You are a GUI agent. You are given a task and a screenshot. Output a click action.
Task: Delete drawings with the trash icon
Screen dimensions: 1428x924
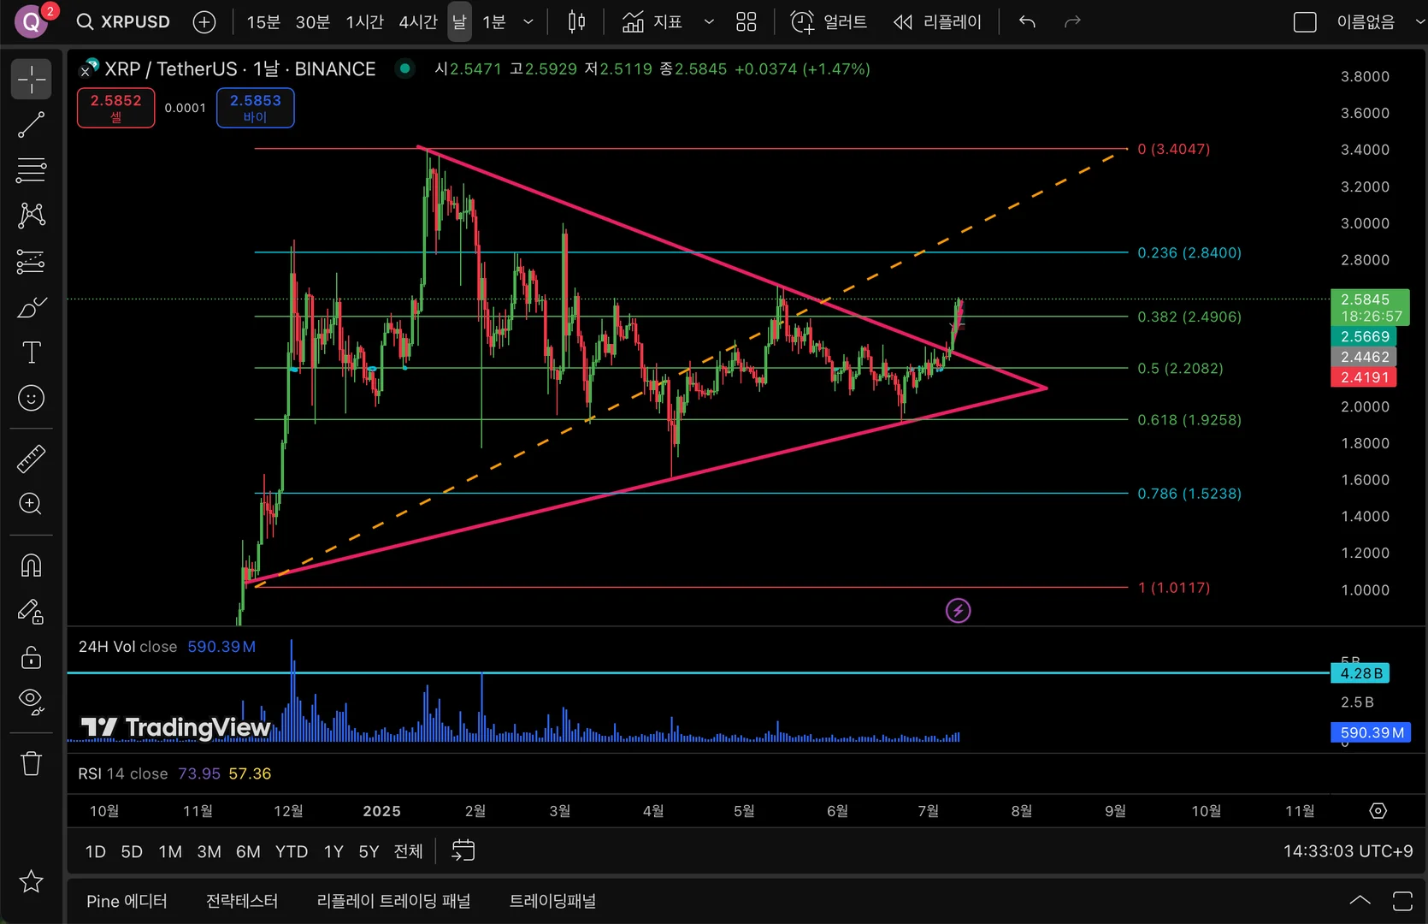32,763
